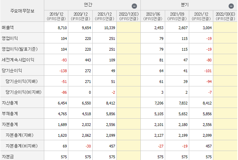
Task: Click the 5,105 total liabilities value
Action: point(159,114)
